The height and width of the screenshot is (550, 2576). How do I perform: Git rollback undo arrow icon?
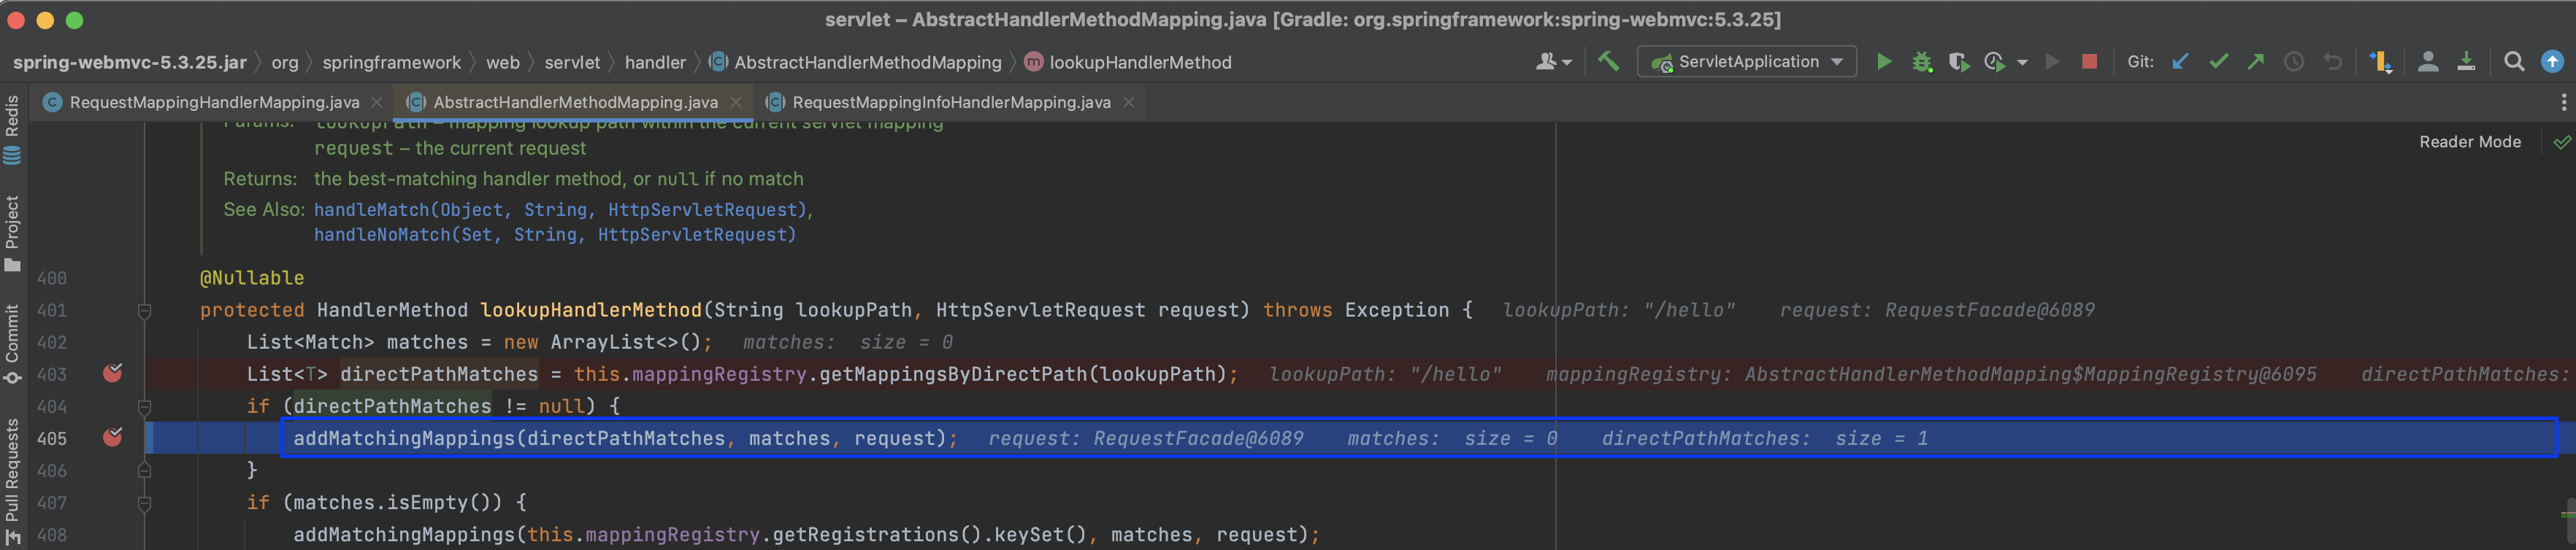click(2332, 62)
